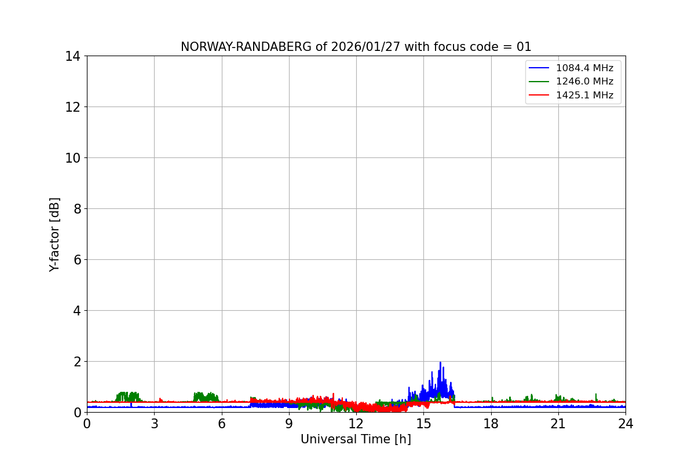Click y-axis tick label 8

76,209
